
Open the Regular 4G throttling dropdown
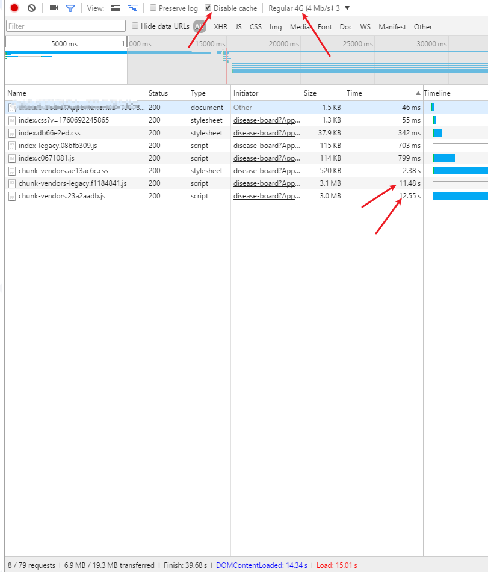[309, 8]
